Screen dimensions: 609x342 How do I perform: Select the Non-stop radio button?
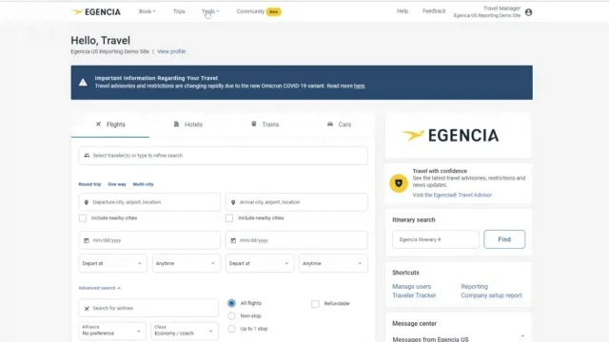[x=231, y=316]
